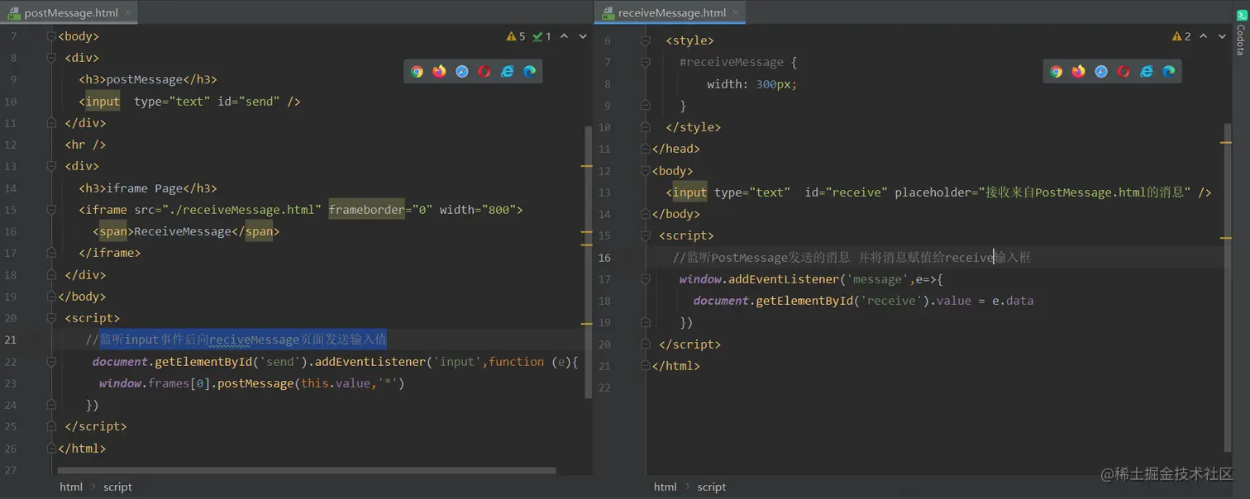This screenshot has width=1250, height=499.
Task: Place cursor on highlighted 'frameborder' attribute
Action: point(368,210)
